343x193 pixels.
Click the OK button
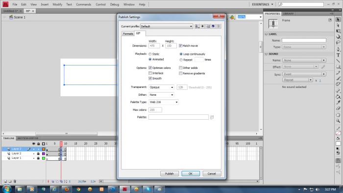click(191, 173)
